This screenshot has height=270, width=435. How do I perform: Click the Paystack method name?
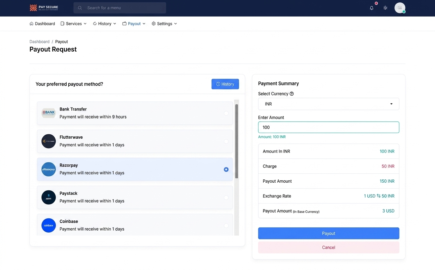[x=68, y=193]
